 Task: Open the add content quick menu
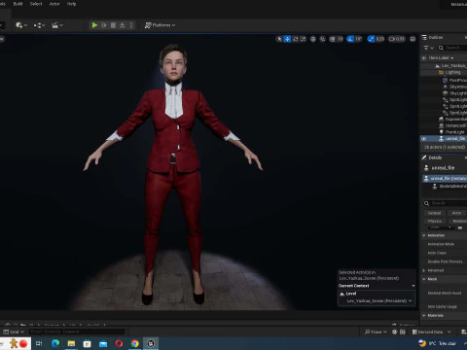tap(21, 25)
